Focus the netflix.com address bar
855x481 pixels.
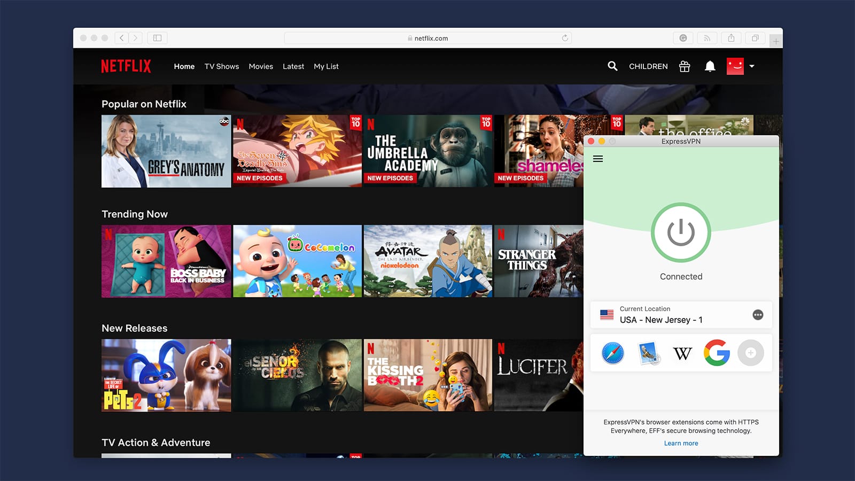coord(428,38)
